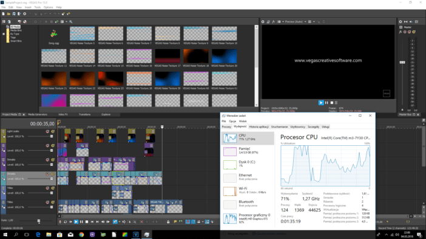
Task: Open edit tool dropdown arrow in timeline toolbar
Action: 120,221
